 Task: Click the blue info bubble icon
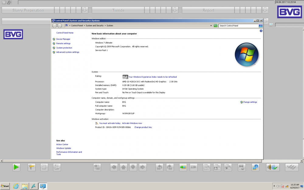[255, 167]
